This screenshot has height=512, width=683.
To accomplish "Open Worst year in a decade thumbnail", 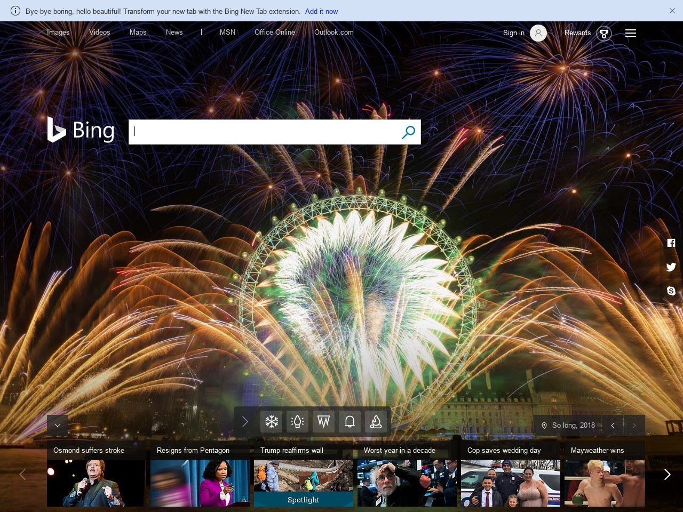I will [407, 483].
